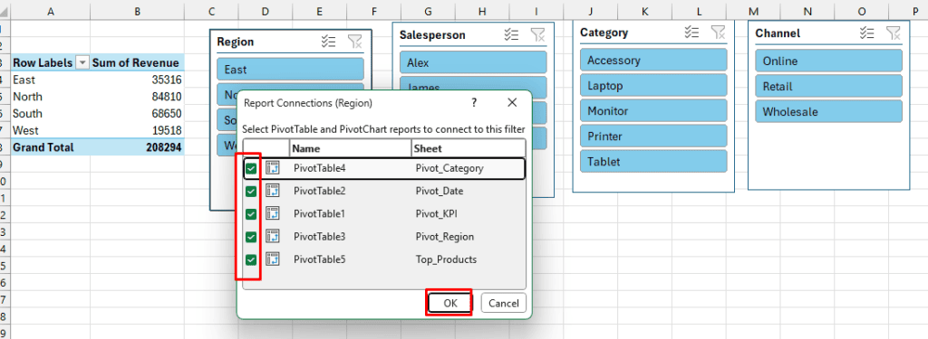The width and height of the screenshot is (928, 339).
Task: Click the 19518 revenue value
Action: coord(167,130)
